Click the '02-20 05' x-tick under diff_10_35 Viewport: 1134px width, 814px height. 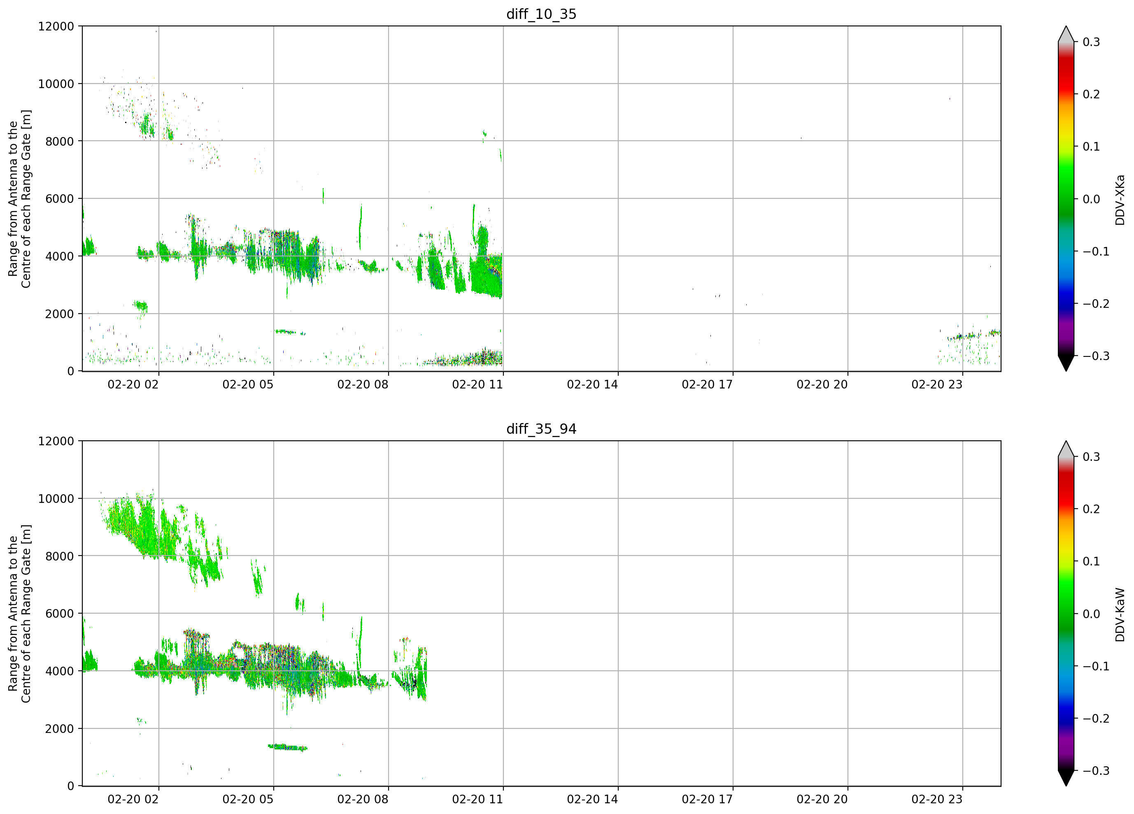coord(248,384)
